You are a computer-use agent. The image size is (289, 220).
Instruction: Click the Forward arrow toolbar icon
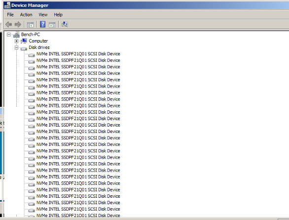18,24
